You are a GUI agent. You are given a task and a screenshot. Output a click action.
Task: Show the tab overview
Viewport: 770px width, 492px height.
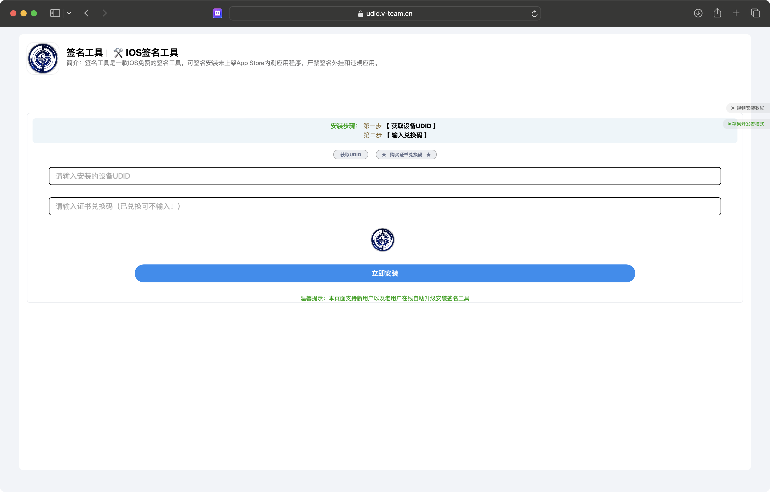(755, 13)
